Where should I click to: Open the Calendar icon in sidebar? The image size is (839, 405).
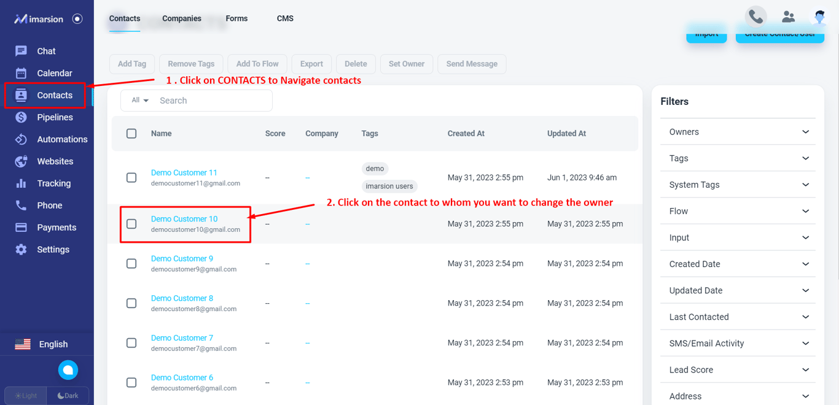(x=21, y=73)
